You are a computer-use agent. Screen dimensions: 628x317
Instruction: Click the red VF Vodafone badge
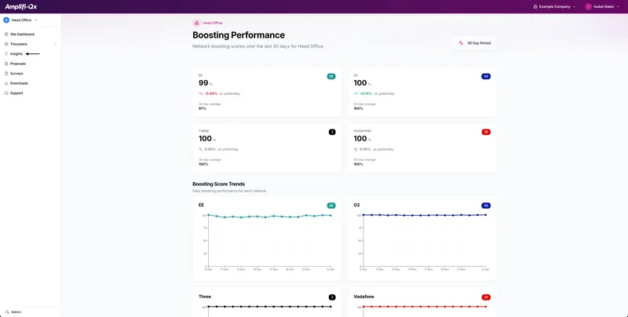(x=486, y=132)
